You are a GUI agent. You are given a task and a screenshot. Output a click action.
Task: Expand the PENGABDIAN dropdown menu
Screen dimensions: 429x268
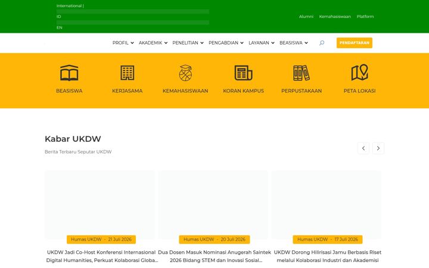pyautogui.click(x=226, y=43)
